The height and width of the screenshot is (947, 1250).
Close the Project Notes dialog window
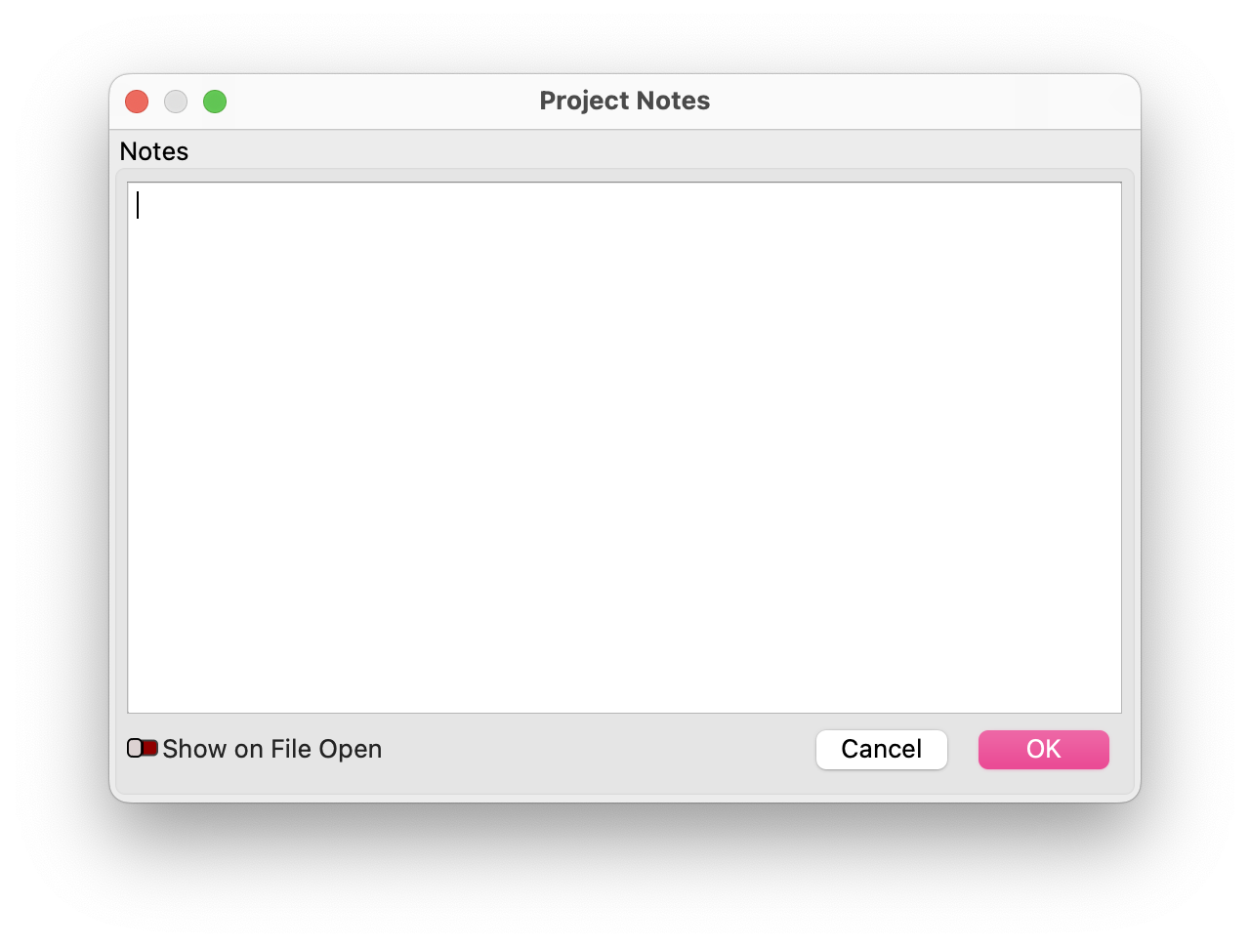click(x=137, y=102)
